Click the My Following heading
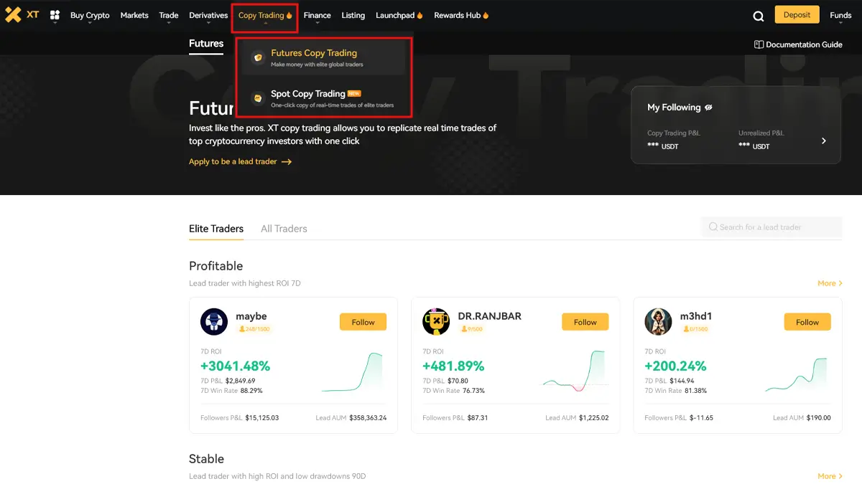 pyautogui.click(x=674, y=108)
